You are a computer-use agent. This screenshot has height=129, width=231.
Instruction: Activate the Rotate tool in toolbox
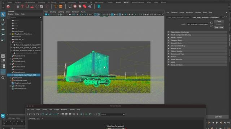pos(3,34)
